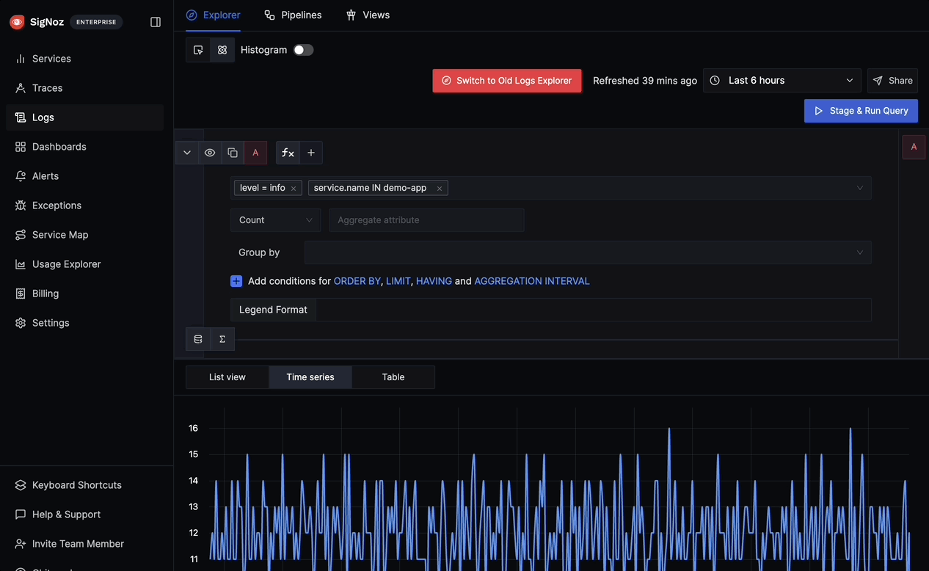Open Usage Explorer in the sidebar
The image size is (929, 571).
[x=84, y=264]
